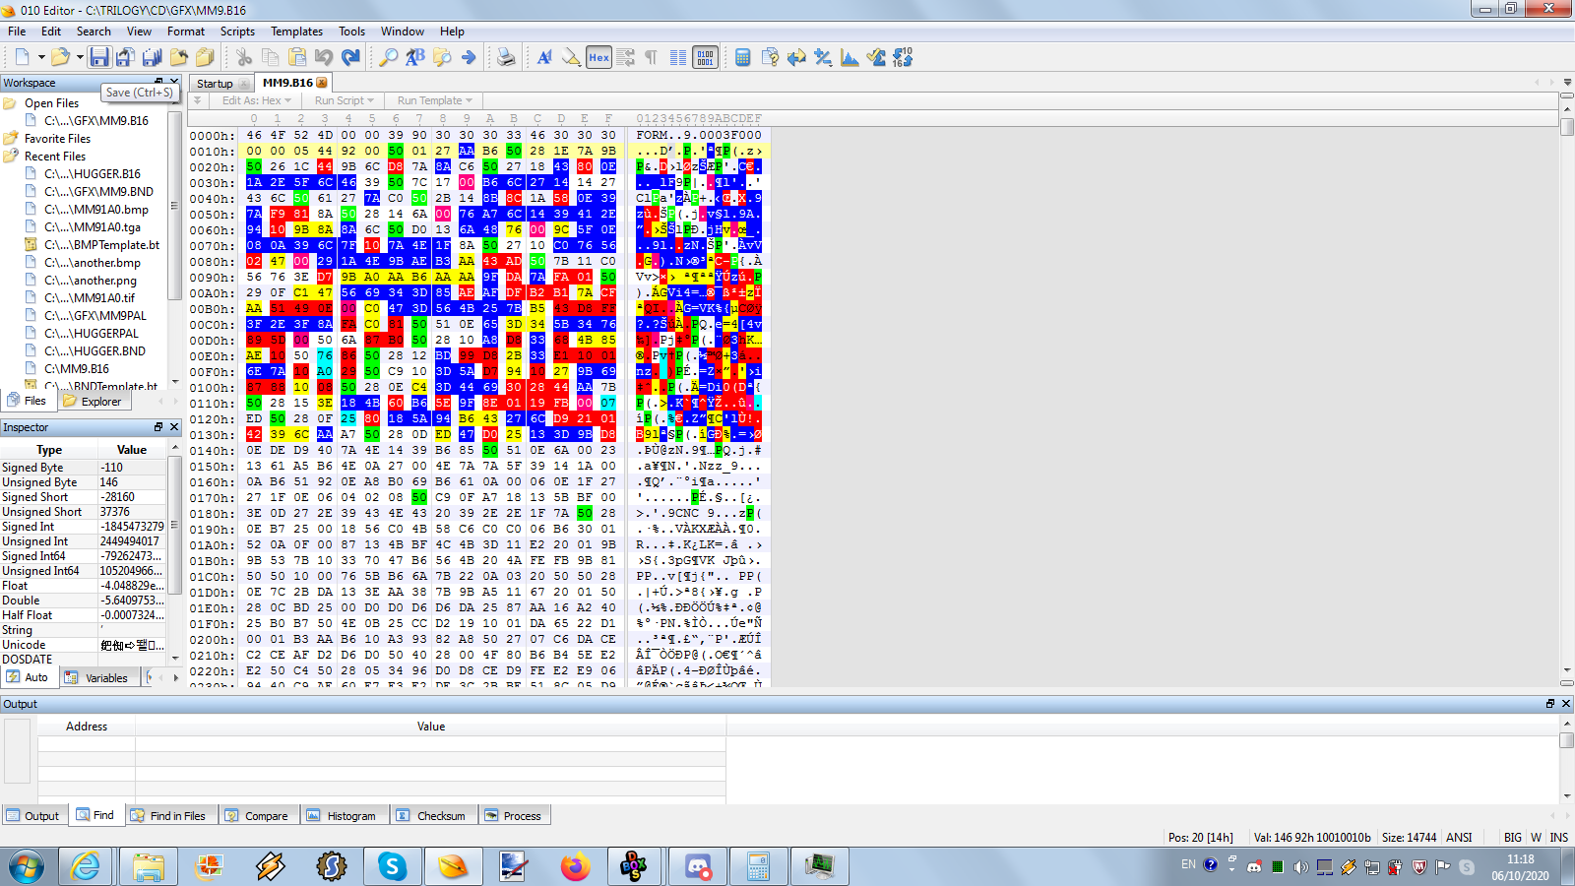Screen dimensions: 1575x886
Task: Toggle the binary 0100 0001 view button
Action: [705, 57]
